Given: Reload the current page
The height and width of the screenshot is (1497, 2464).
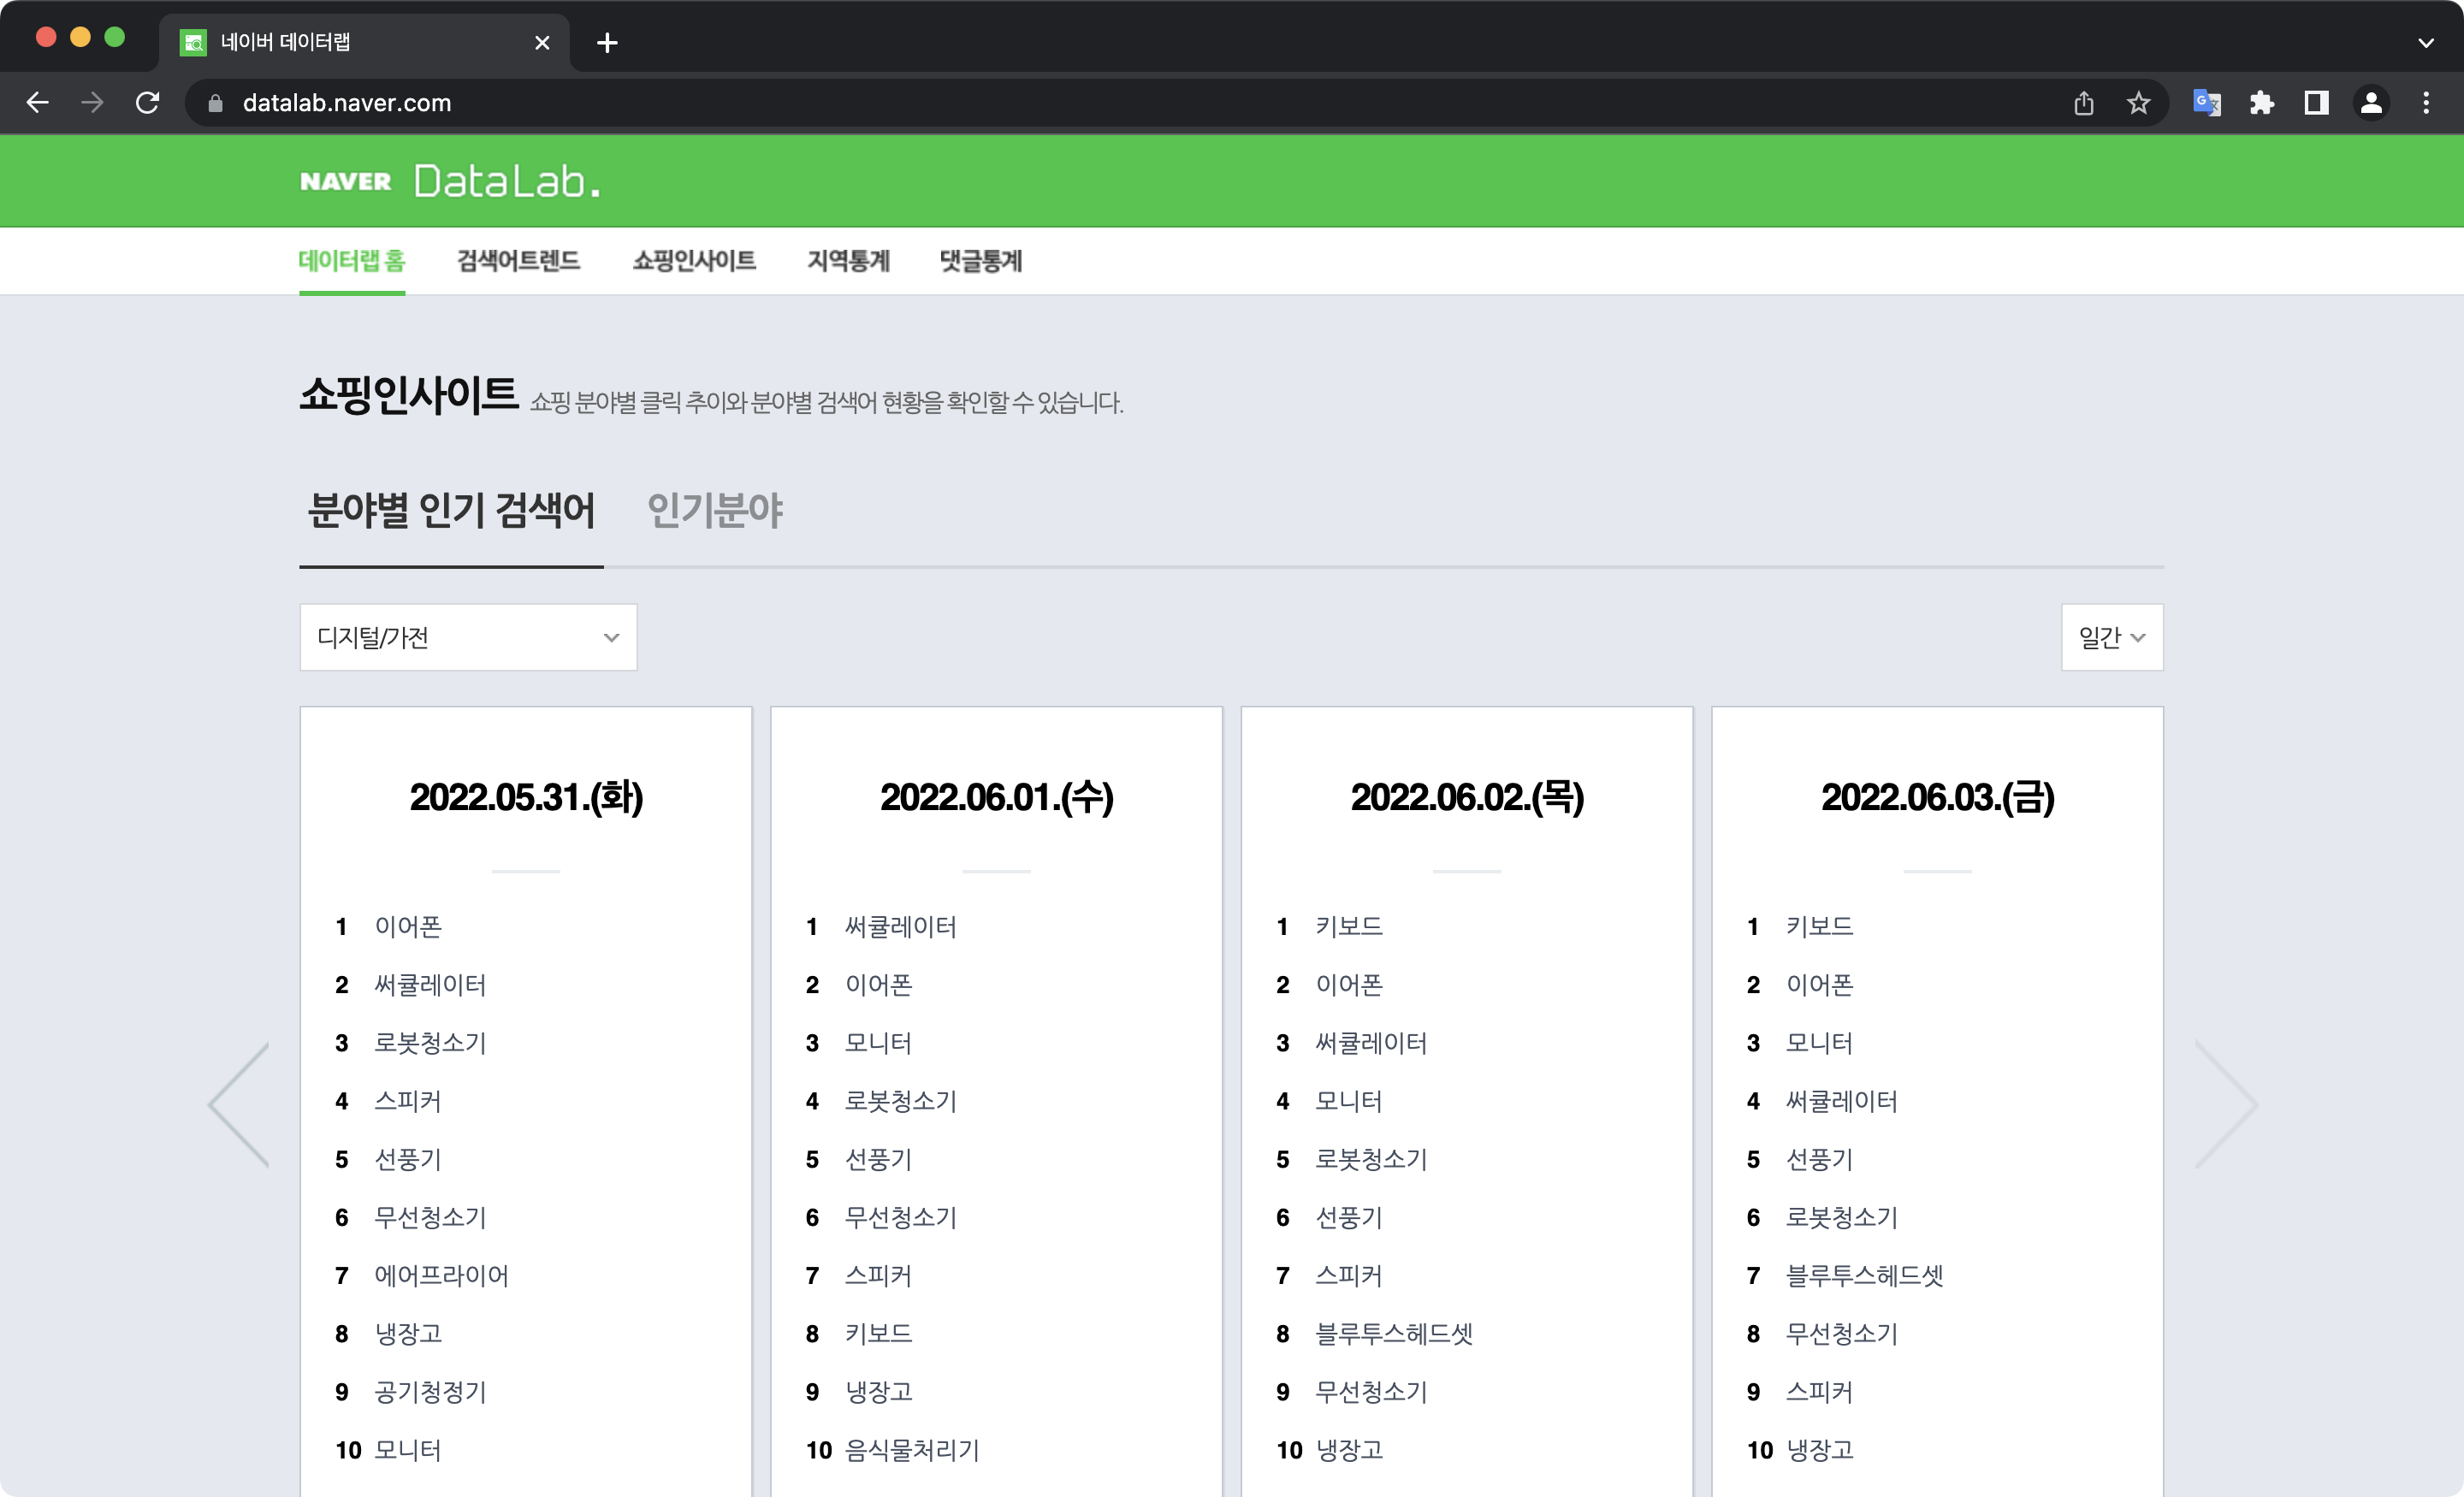Looking at the screenshot, I should click(148, 102).
